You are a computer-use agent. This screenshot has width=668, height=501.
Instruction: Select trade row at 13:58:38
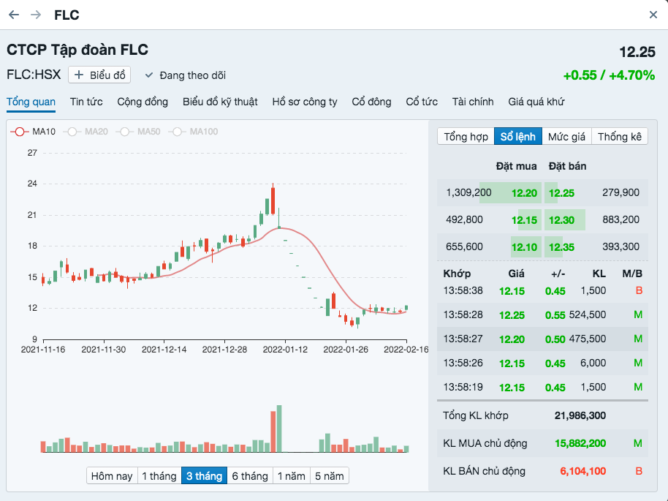542,291
